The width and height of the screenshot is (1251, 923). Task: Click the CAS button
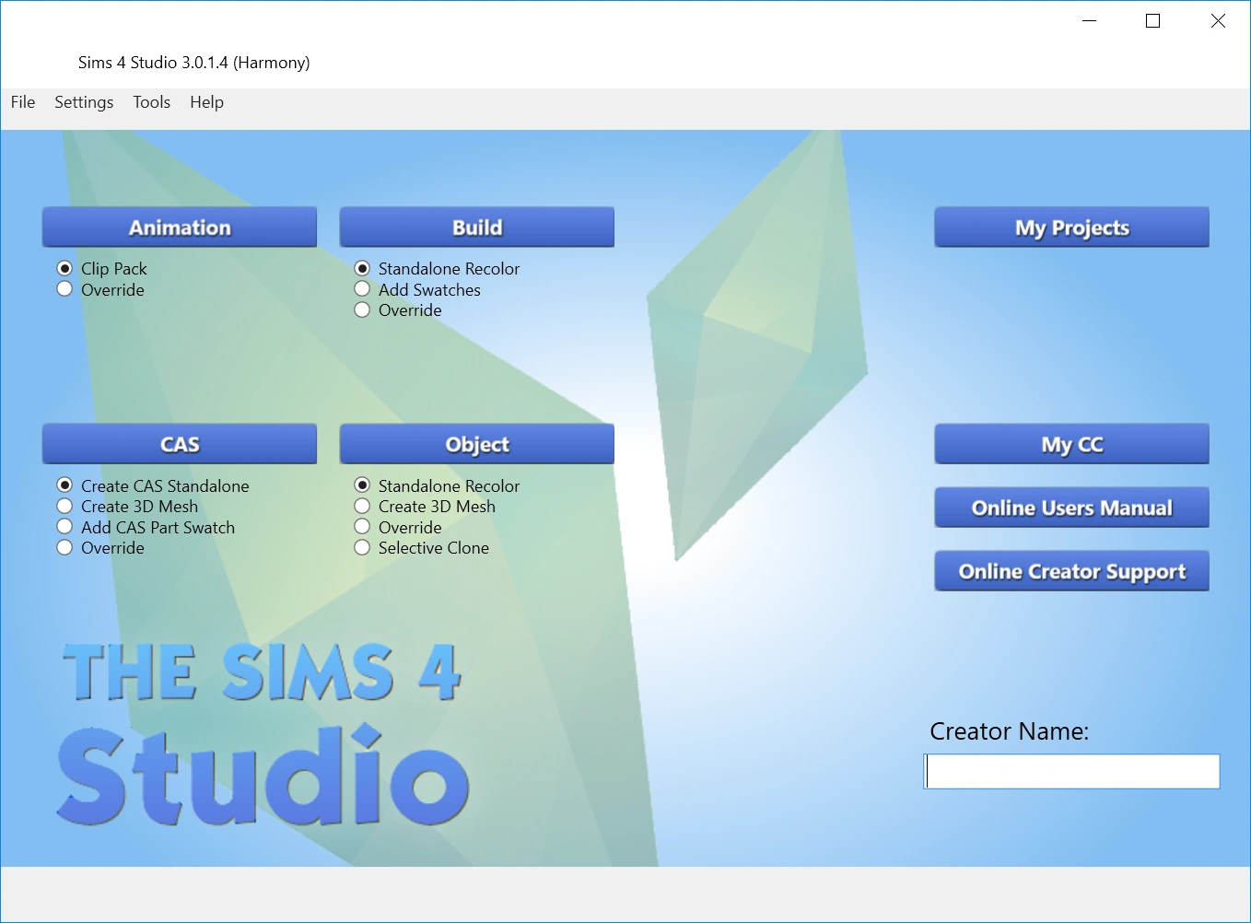[x=180, y=444]
